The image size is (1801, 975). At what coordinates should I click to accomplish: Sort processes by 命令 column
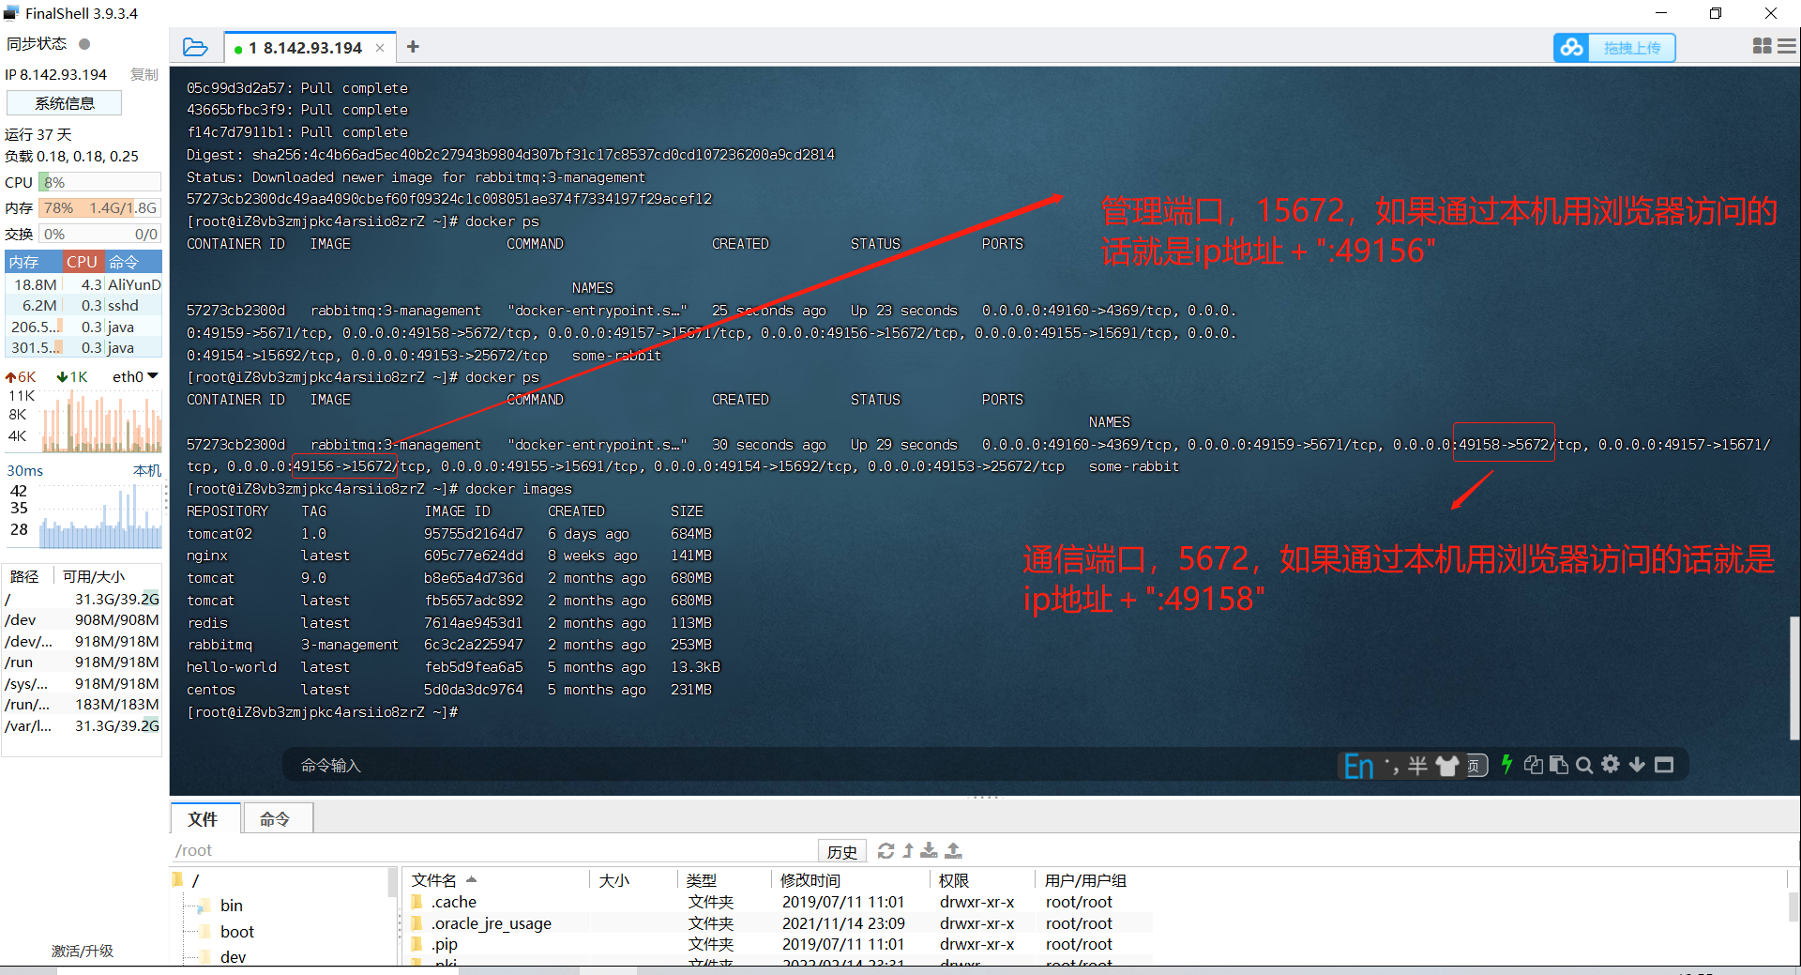pos(132,262)
